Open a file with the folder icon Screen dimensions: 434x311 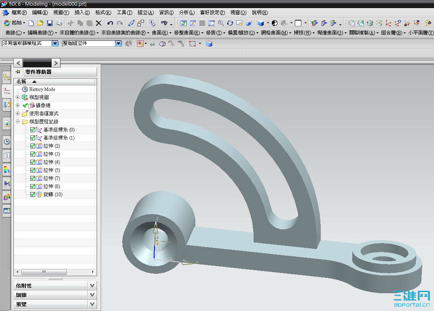(40, 23)
